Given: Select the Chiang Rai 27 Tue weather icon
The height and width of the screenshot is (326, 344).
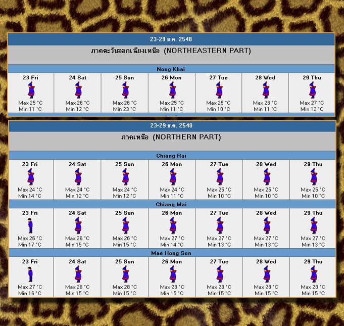Looking at the screenshot, I should [x=219, y=177].
